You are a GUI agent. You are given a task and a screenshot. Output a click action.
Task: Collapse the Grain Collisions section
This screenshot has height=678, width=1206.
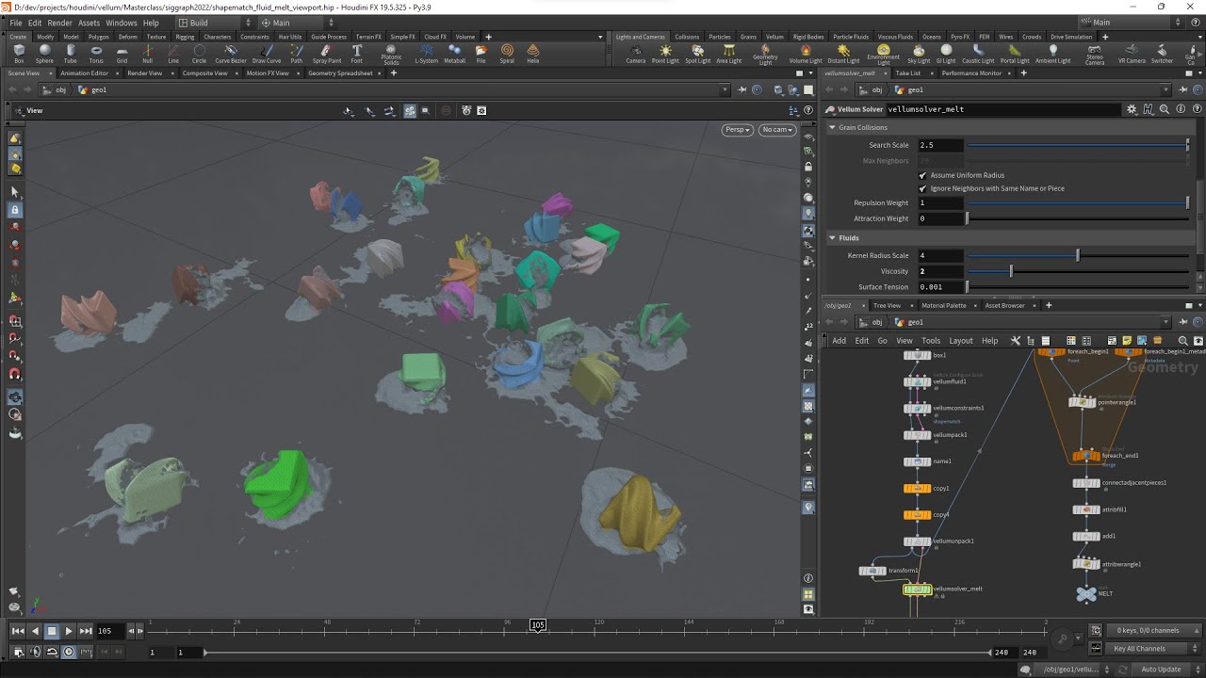click(832, 127)
